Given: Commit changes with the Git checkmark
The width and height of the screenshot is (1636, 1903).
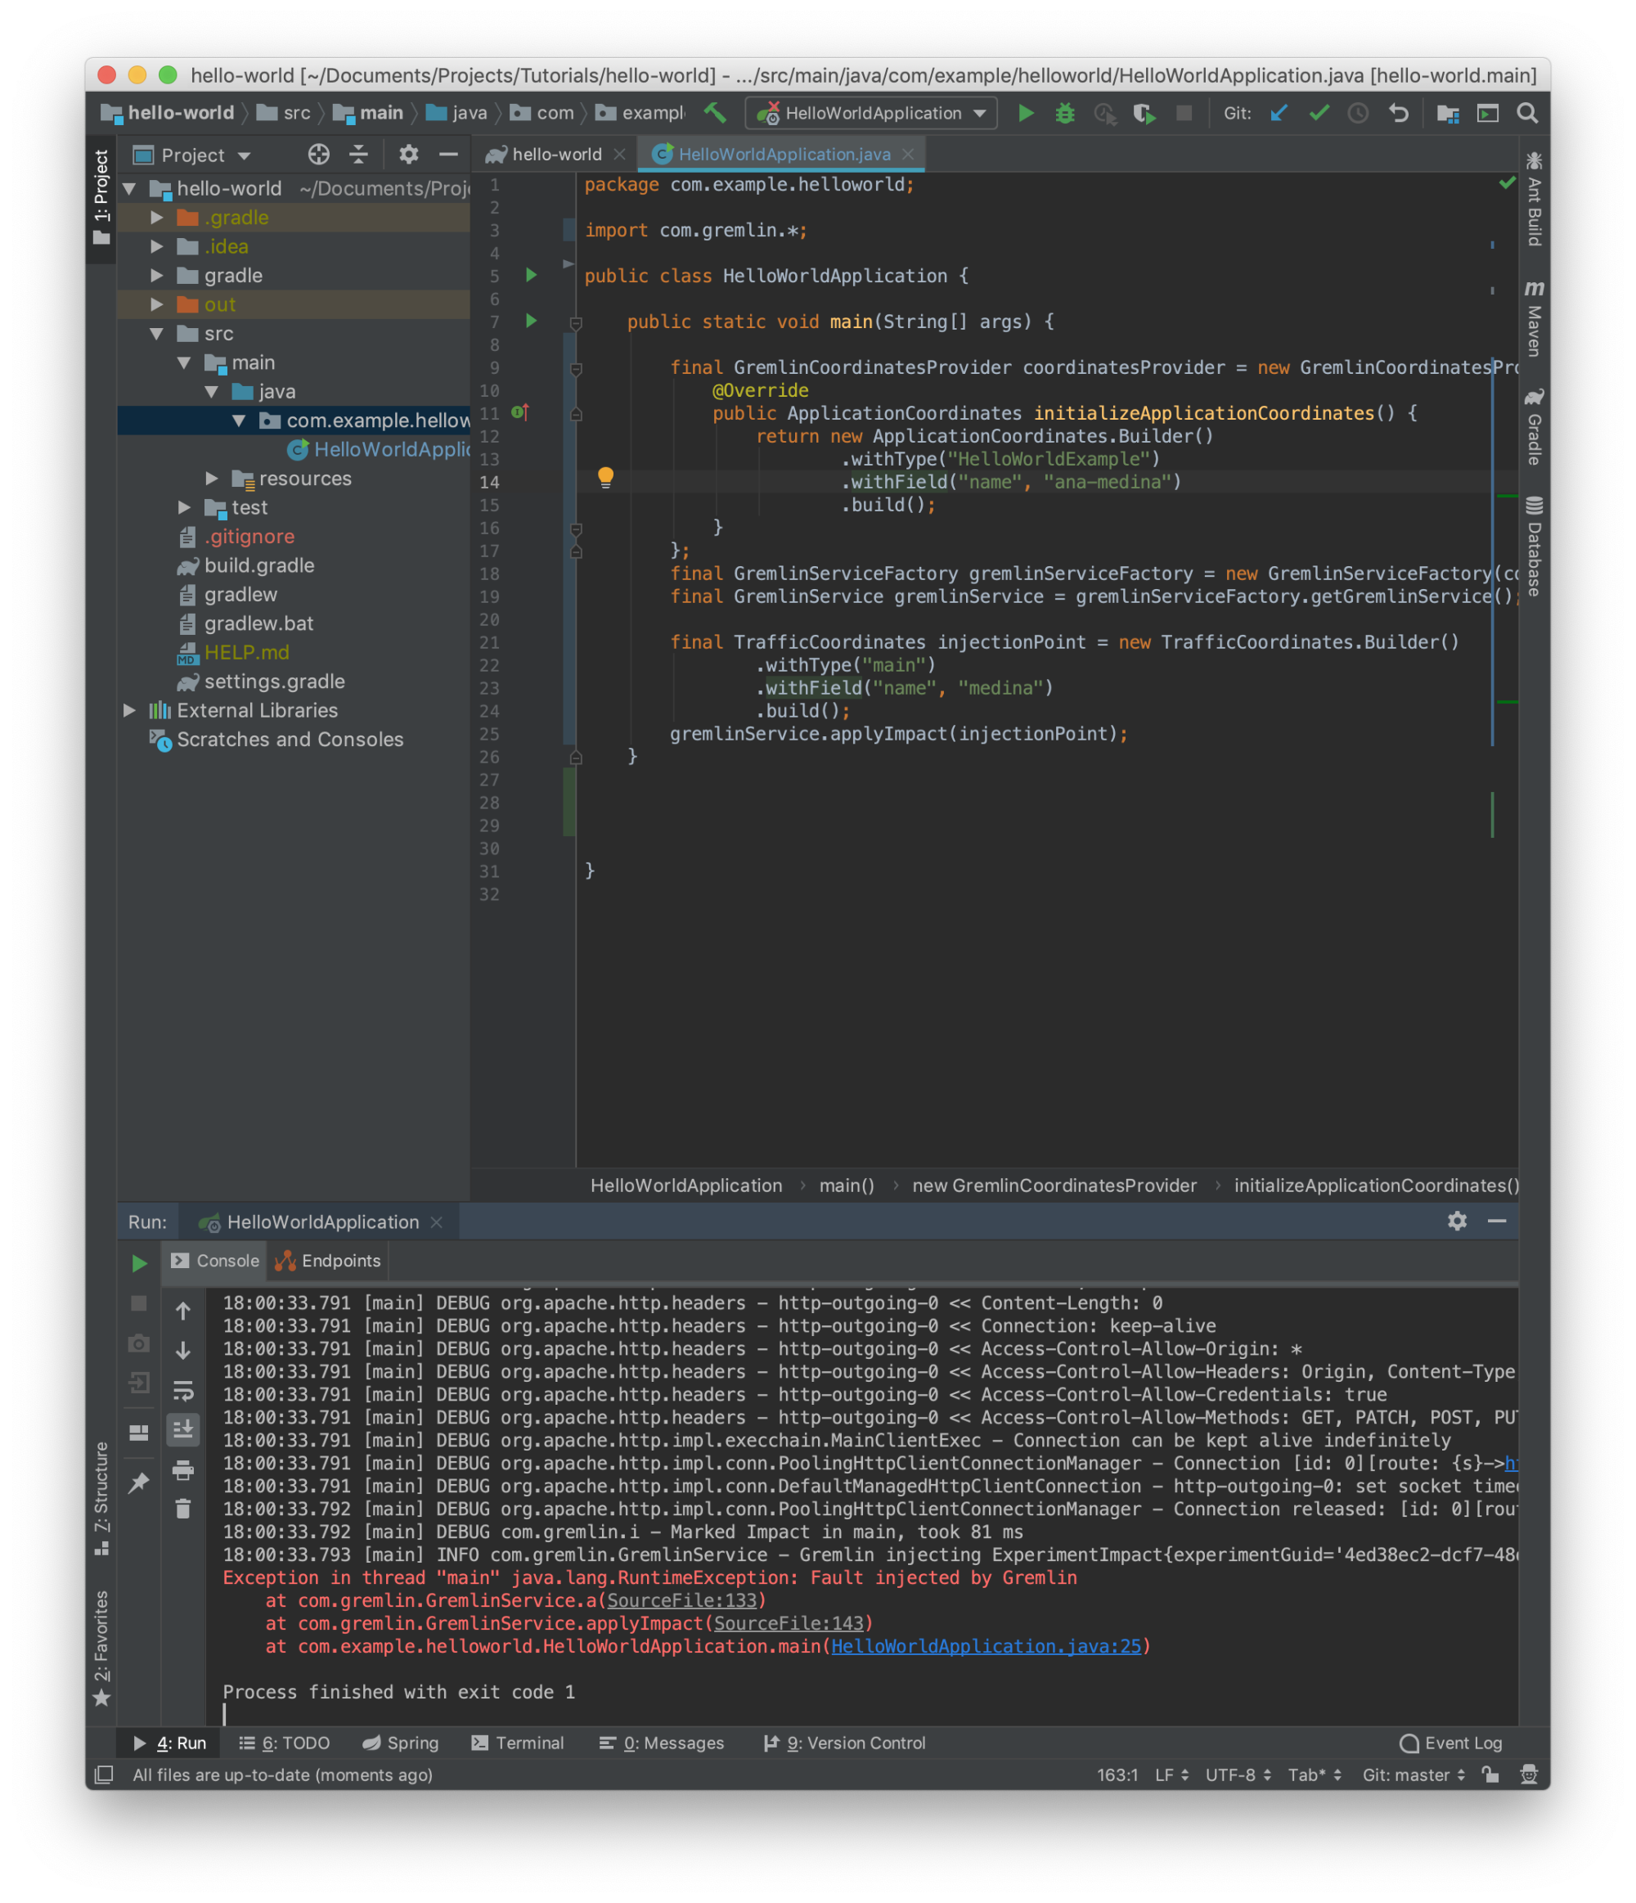Looking at the screenshot, I should coord(1319,113).
